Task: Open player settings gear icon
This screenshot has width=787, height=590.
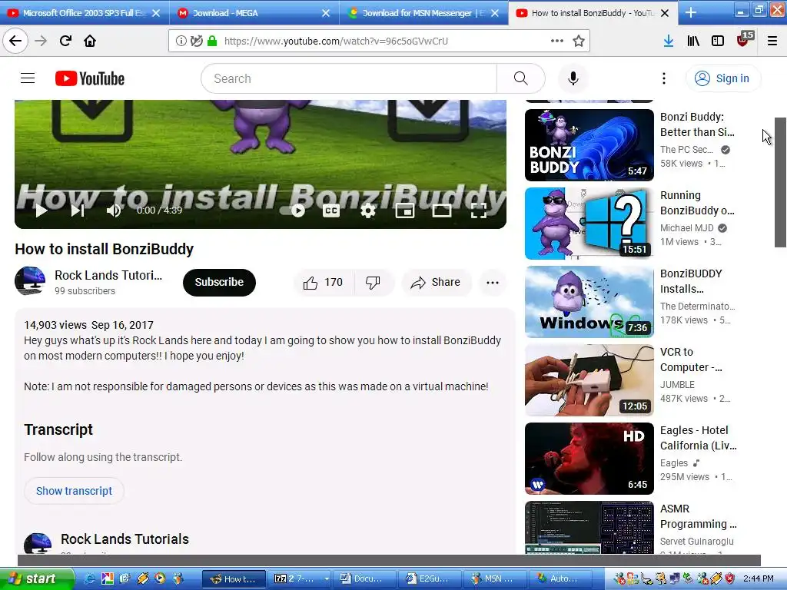Action: 368,210
